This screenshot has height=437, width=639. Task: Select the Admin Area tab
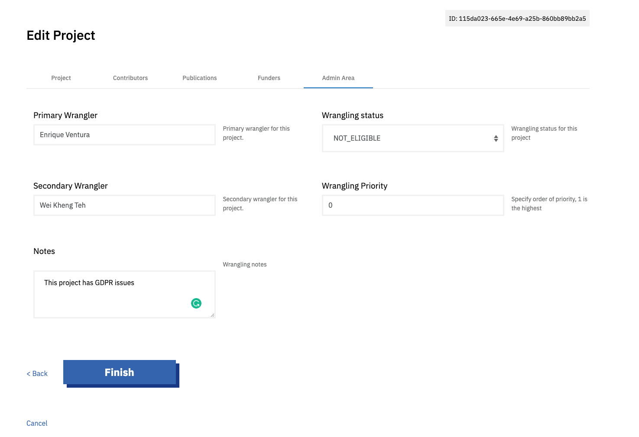click(x=338, y=78)
